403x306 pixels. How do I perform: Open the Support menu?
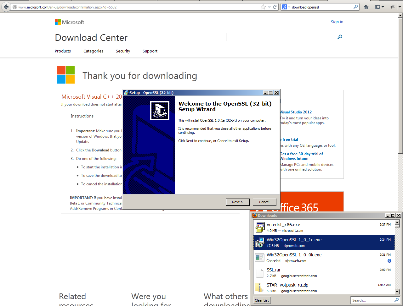click(x=150, y=51)
